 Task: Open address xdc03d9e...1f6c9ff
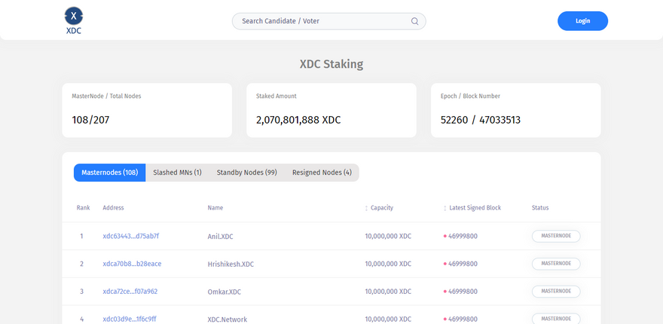(x=130, y=319)
